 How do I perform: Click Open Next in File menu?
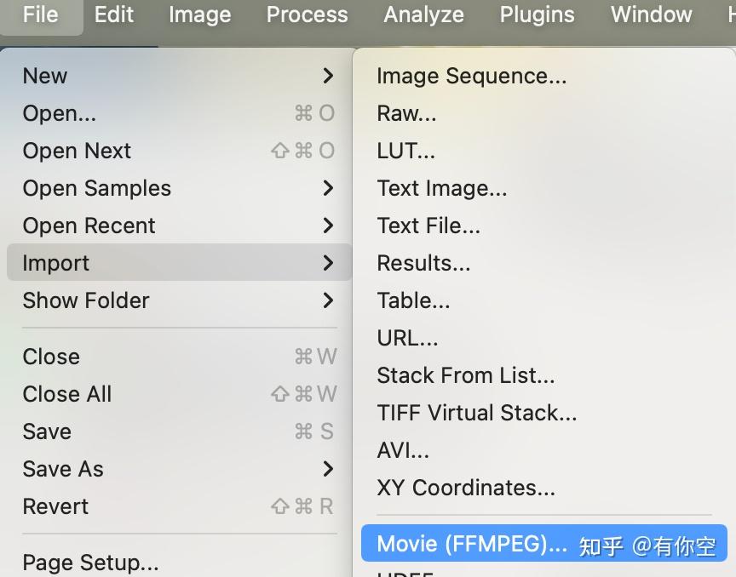77,151
